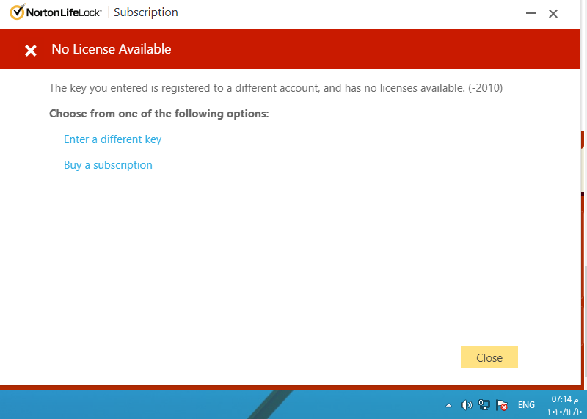The height and width of the screenshot is (419, 587).
Task: Switch input language via ENG indicator
Action: (526, 405)
